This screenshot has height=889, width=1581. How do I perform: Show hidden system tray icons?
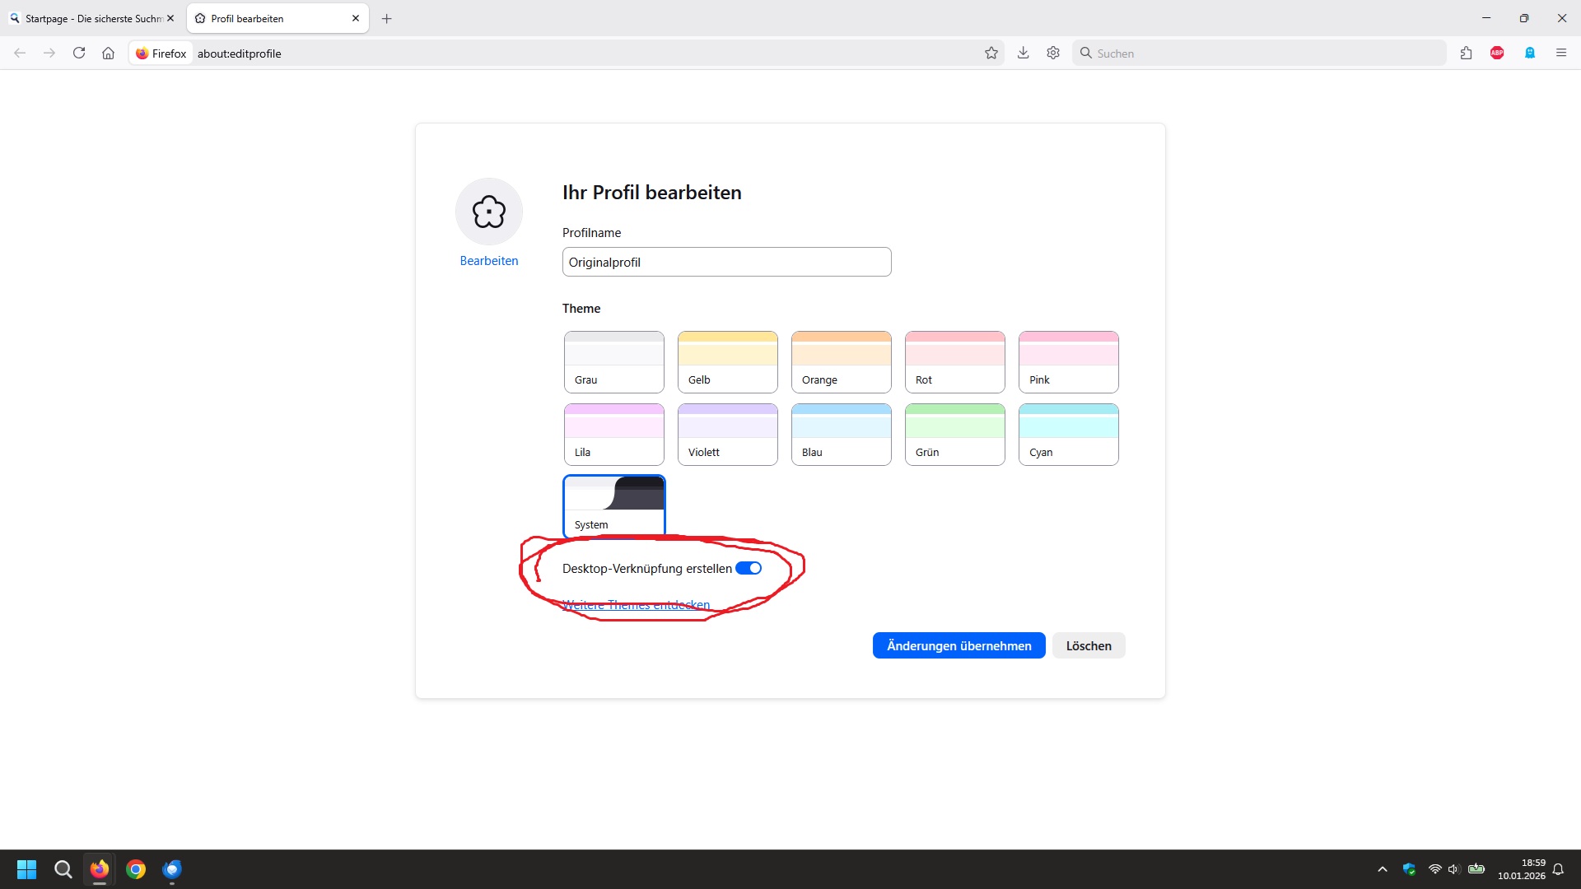tap(1383, 869)
